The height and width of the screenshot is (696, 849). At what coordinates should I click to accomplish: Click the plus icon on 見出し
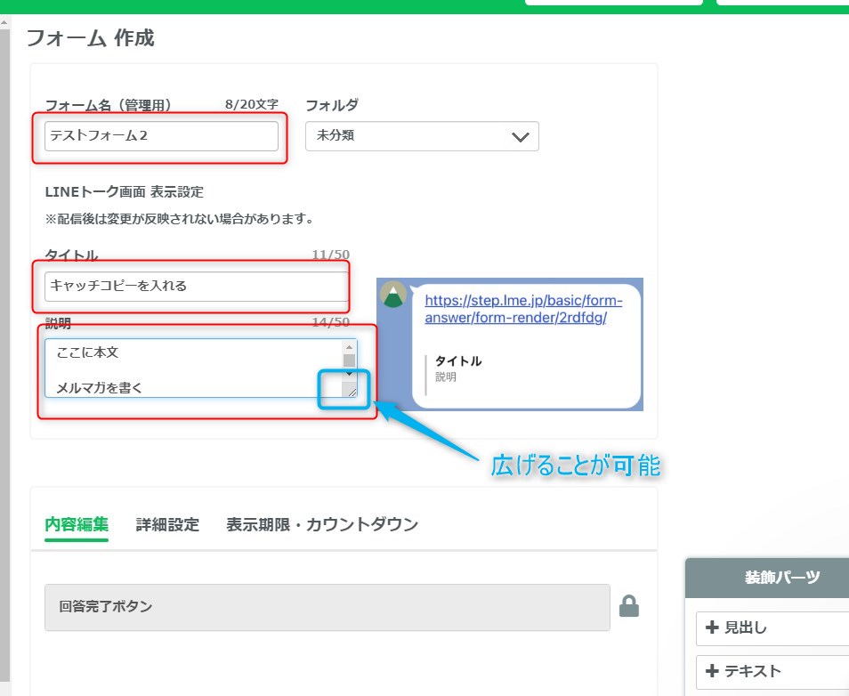pos(711,627)
